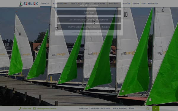Click the green phone icon

click(x=20, y=108)
